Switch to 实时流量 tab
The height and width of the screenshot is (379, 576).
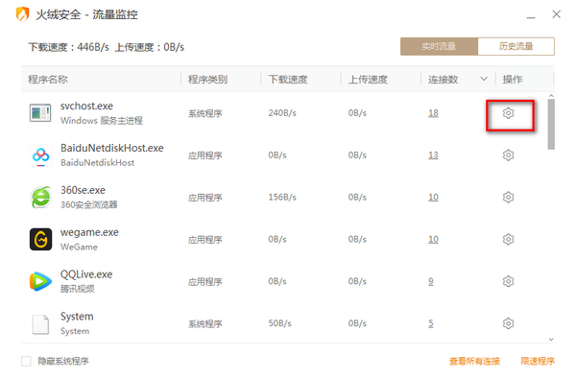(x=439, y=46)
